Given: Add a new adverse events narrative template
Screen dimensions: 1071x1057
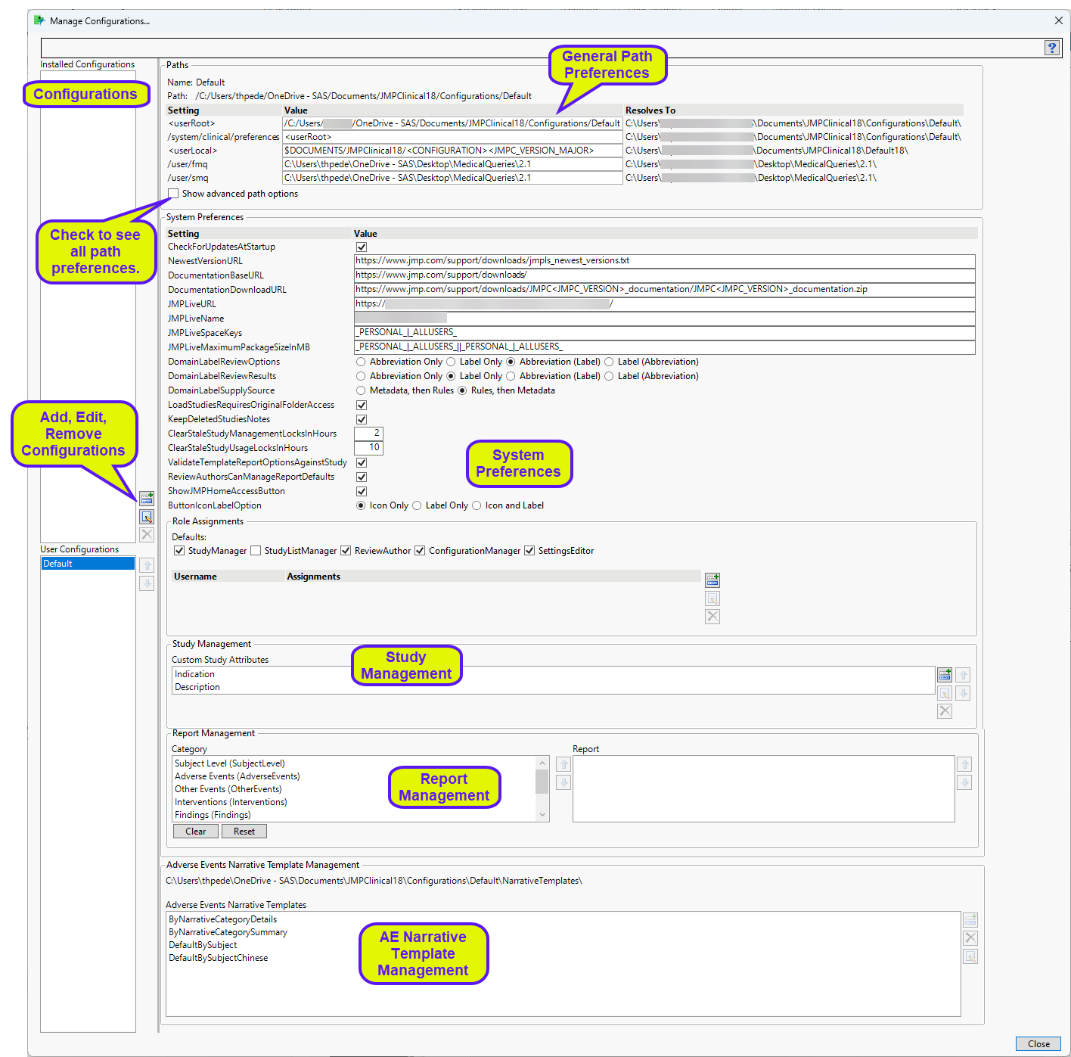Looking at the screenshot, I should 970,920.
